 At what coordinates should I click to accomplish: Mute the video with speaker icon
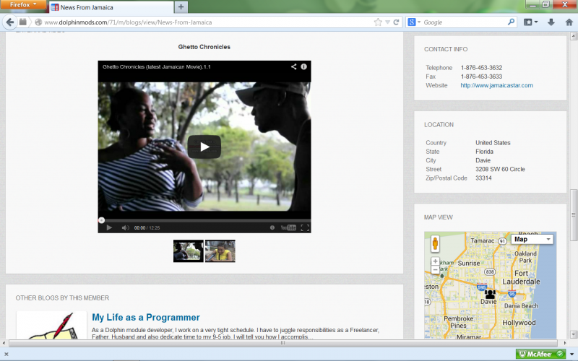(125, 227)
